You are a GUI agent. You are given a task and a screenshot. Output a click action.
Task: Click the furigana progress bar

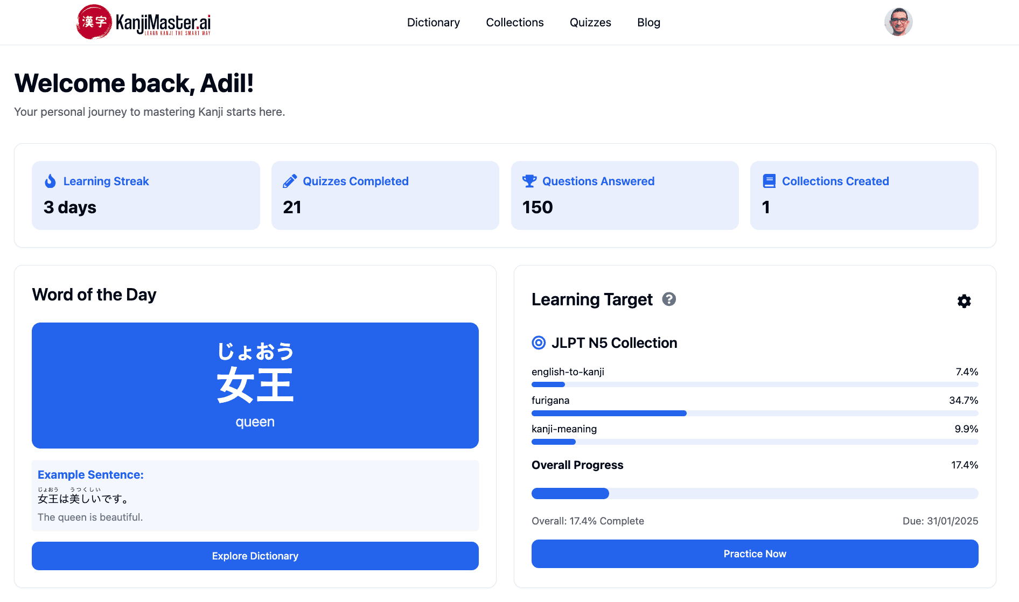pos(755,414)
